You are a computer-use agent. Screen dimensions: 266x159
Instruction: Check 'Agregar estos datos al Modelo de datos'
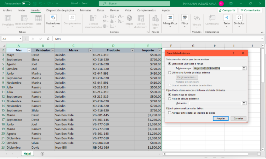[169, 113]
